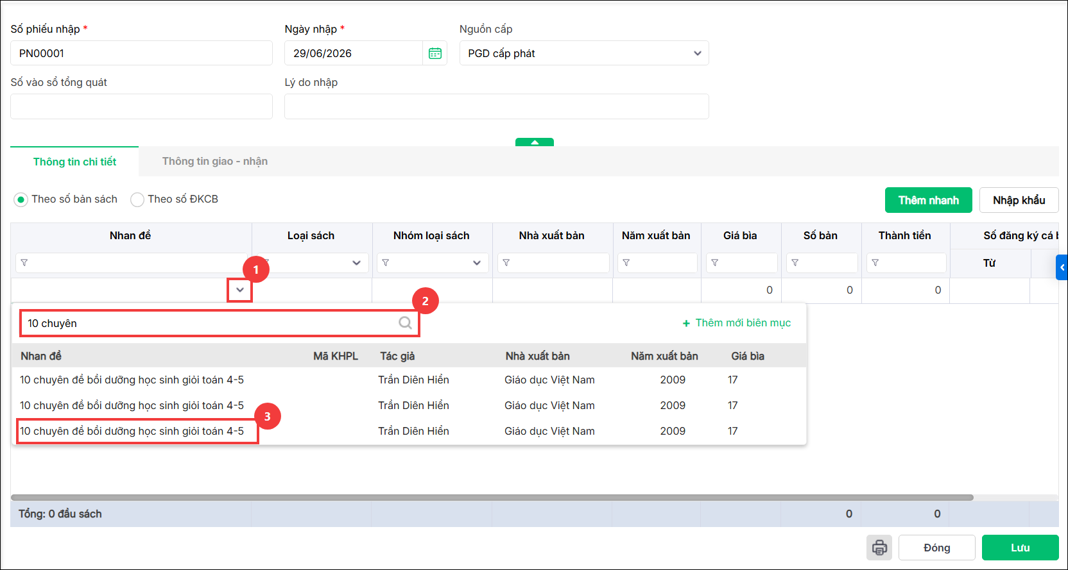Click the Thành tiền cell showing 0 in first row
The image size is (1068, 570).
[x=906, y=290]
